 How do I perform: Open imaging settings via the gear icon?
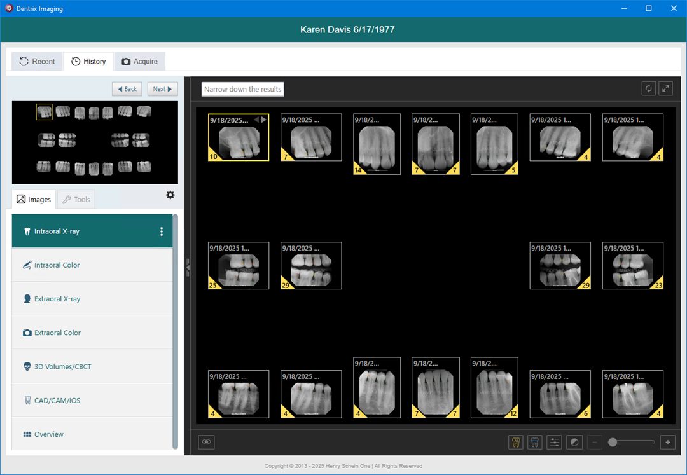click(x=170, y=195)
